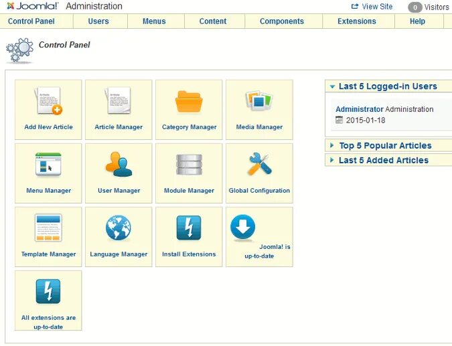This screenshot has width=452, height=346.
Task: Open the Control Panel menu
Action: [x=31, y=21]
